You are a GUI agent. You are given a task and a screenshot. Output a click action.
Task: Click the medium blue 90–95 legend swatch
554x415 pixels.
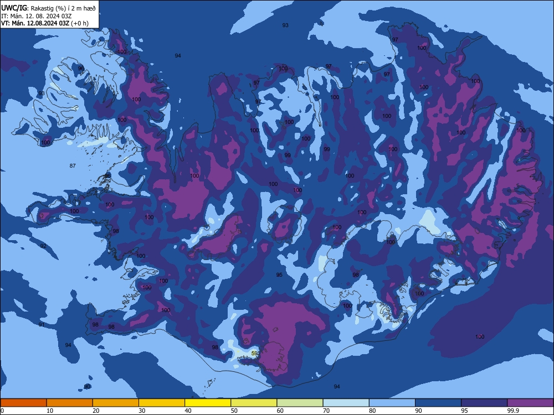point(438,403)
